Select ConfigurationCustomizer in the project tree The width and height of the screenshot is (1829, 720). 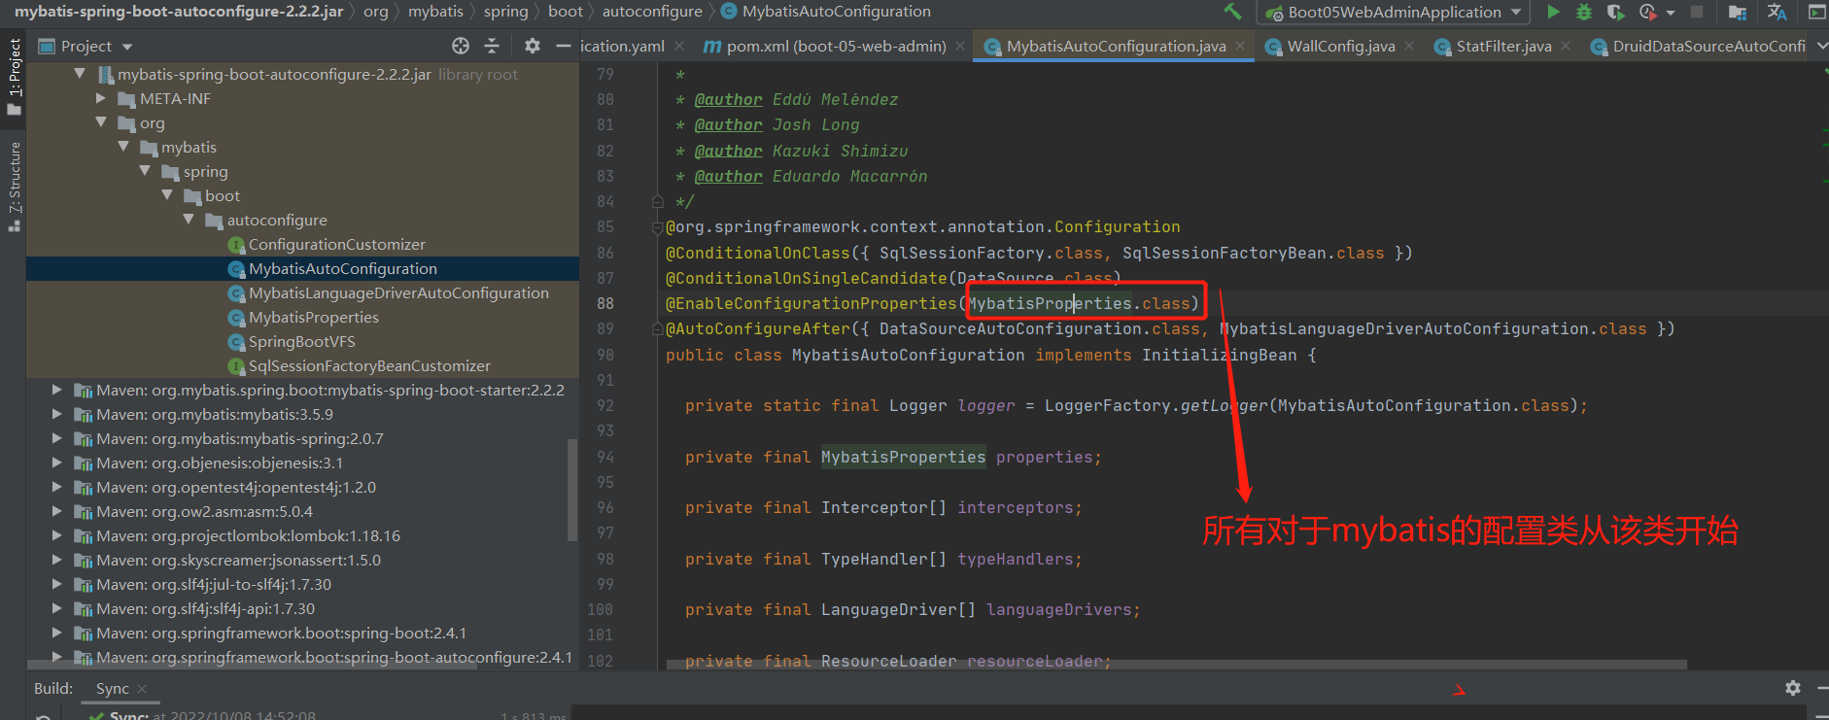tap(336, 244)
